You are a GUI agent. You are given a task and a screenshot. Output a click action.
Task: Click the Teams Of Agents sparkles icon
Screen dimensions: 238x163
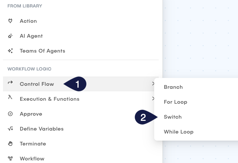10,51
